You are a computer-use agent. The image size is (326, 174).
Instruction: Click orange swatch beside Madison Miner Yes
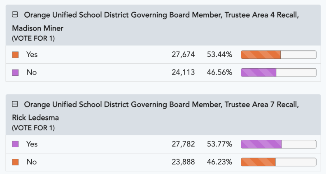pyautogui.click(x=16, y=54)
